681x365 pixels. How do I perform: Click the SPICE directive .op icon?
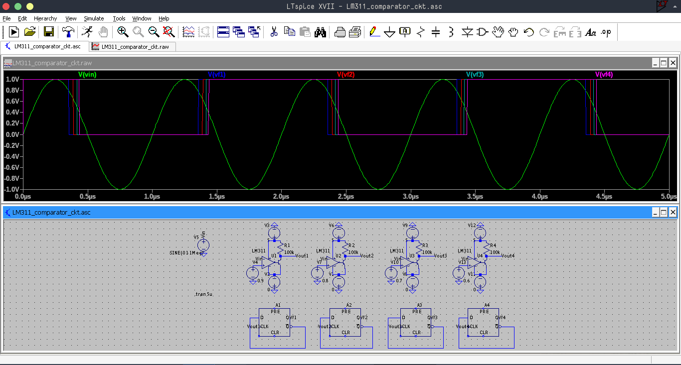coord(606,32)
